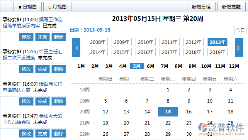The image size is (248, 140).
Task: Mark 11:00 task as 未完
Action: pyautogui.click(x=42, y=37)
